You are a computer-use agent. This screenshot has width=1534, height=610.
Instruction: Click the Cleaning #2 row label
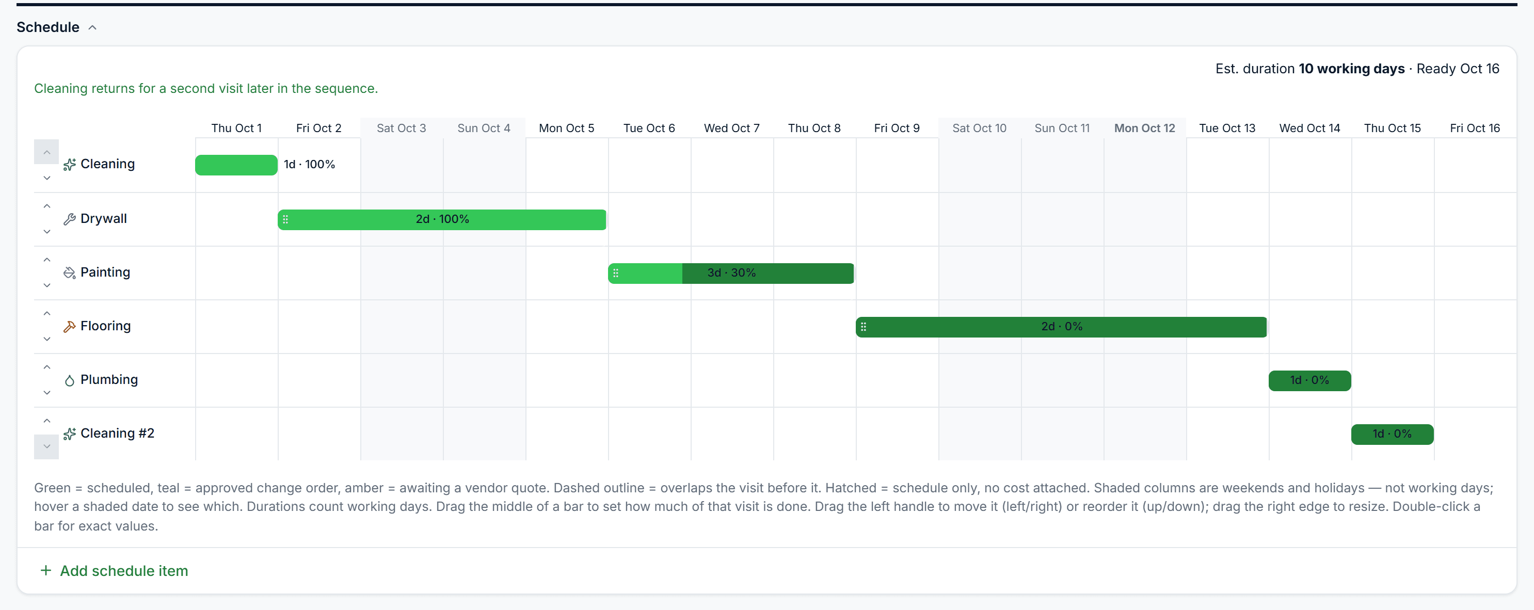117,432
